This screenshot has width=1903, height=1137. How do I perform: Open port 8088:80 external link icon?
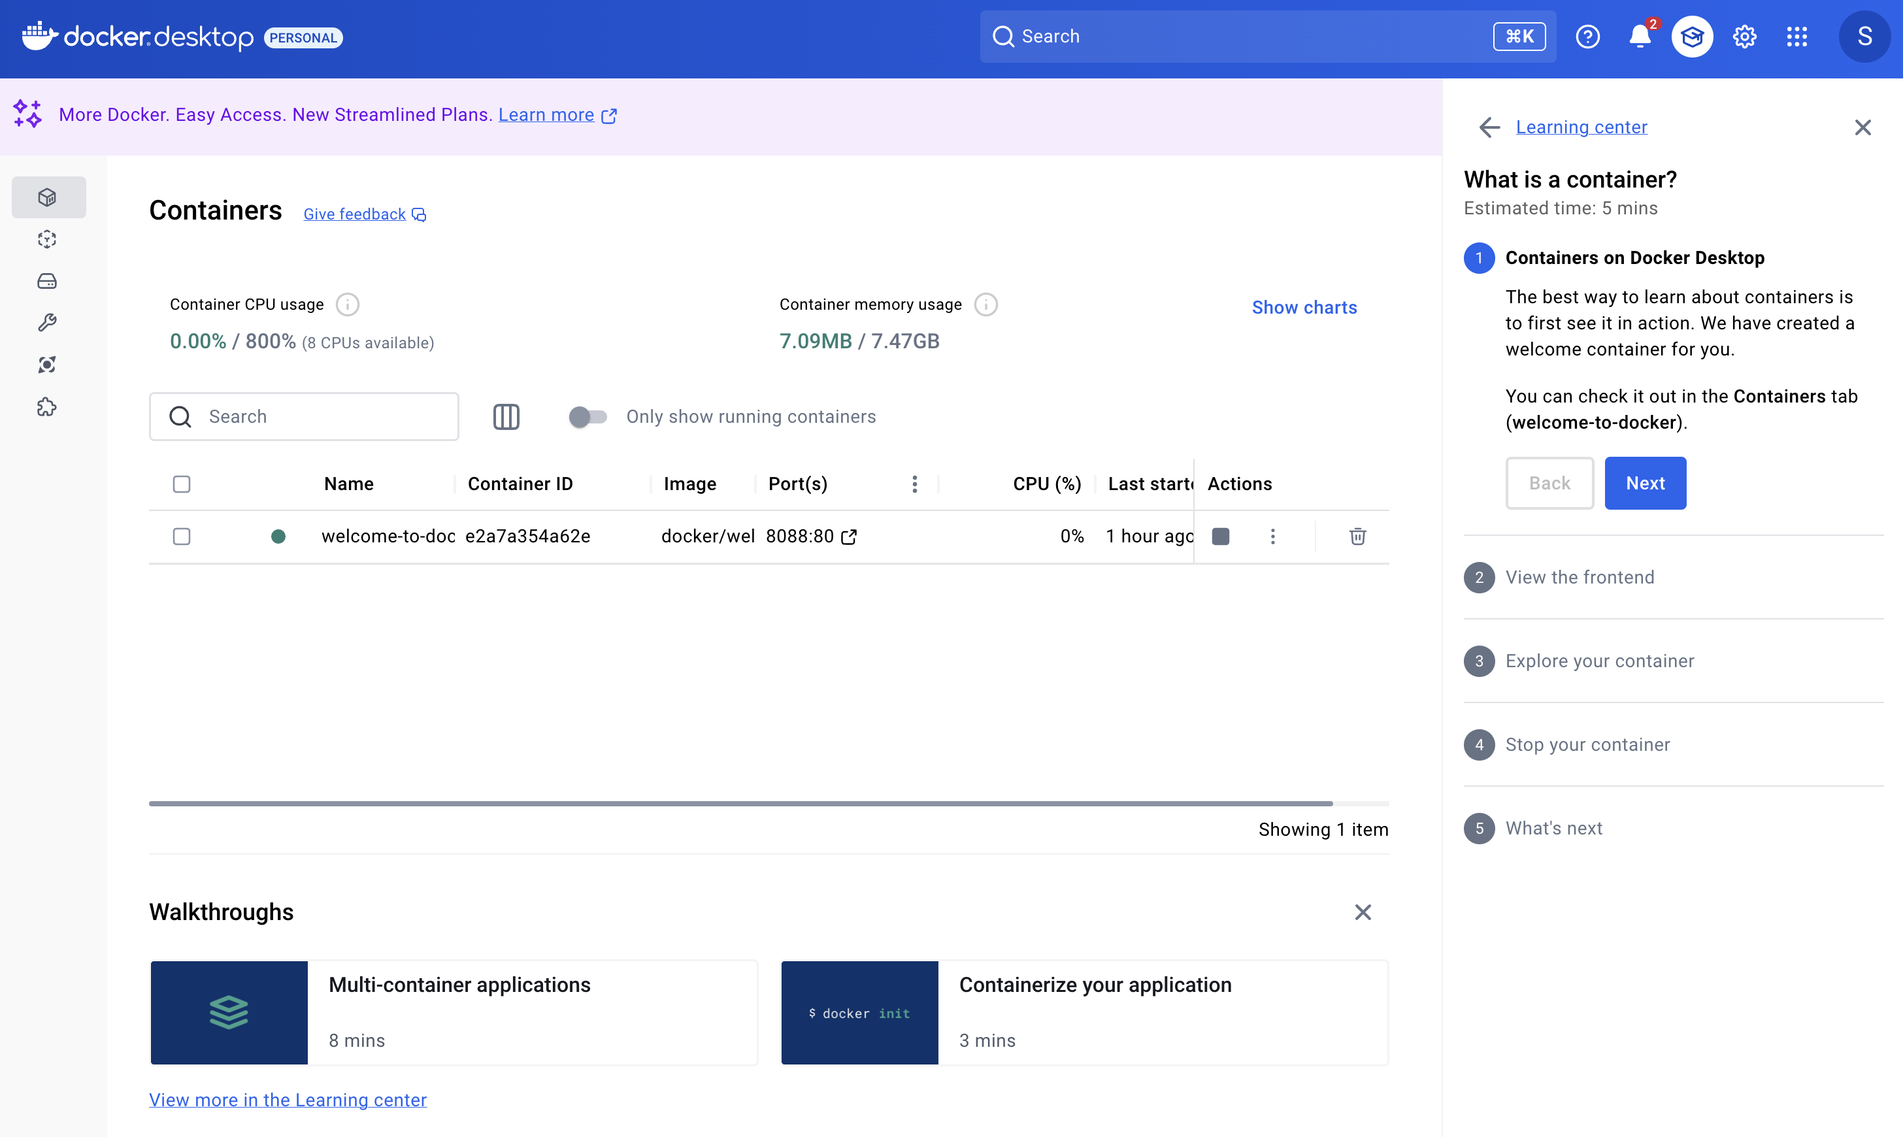click(x=849, y=537)
